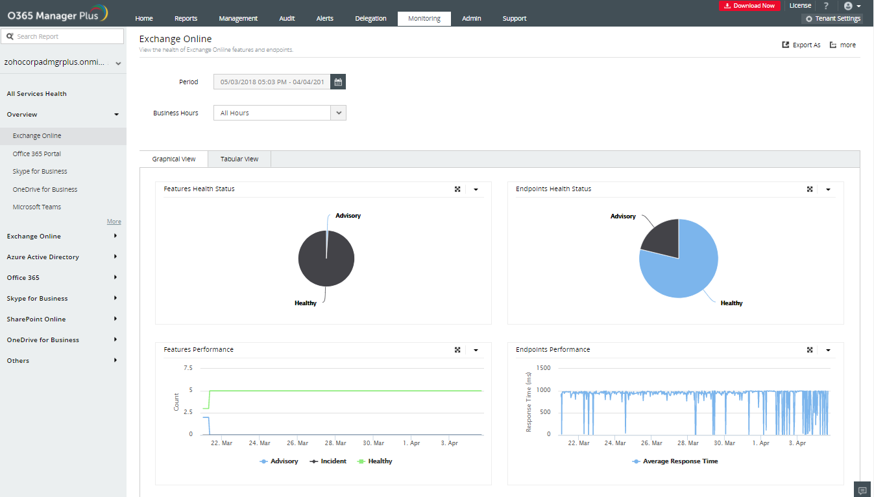The height and width of the screenshot is (497, 874).
Task: Toggle Average Response Time legend series
Action: (x=675, y=461)
